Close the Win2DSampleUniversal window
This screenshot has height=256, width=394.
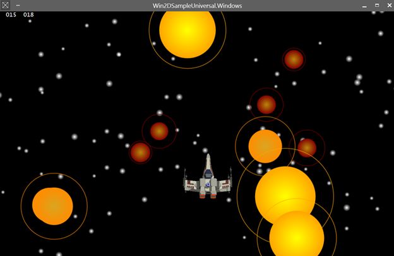389,5
